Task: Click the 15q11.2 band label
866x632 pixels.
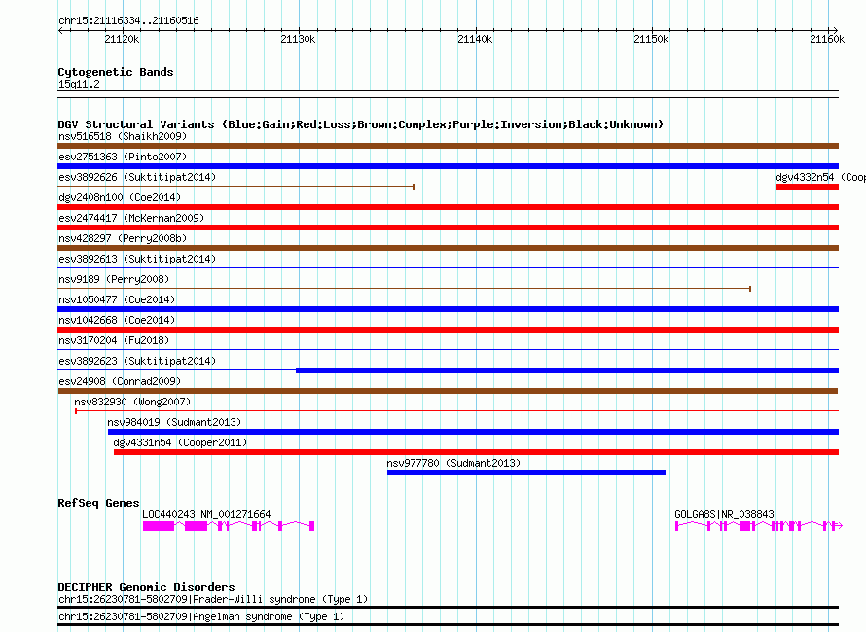Action: click(79, 84)
